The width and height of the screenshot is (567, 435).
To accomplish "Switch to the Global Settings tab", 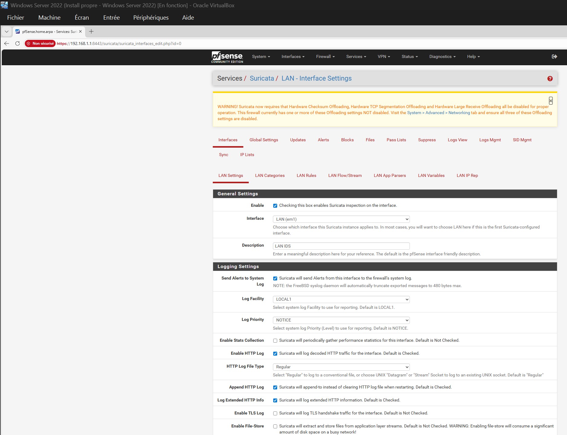I will point(264,140).
